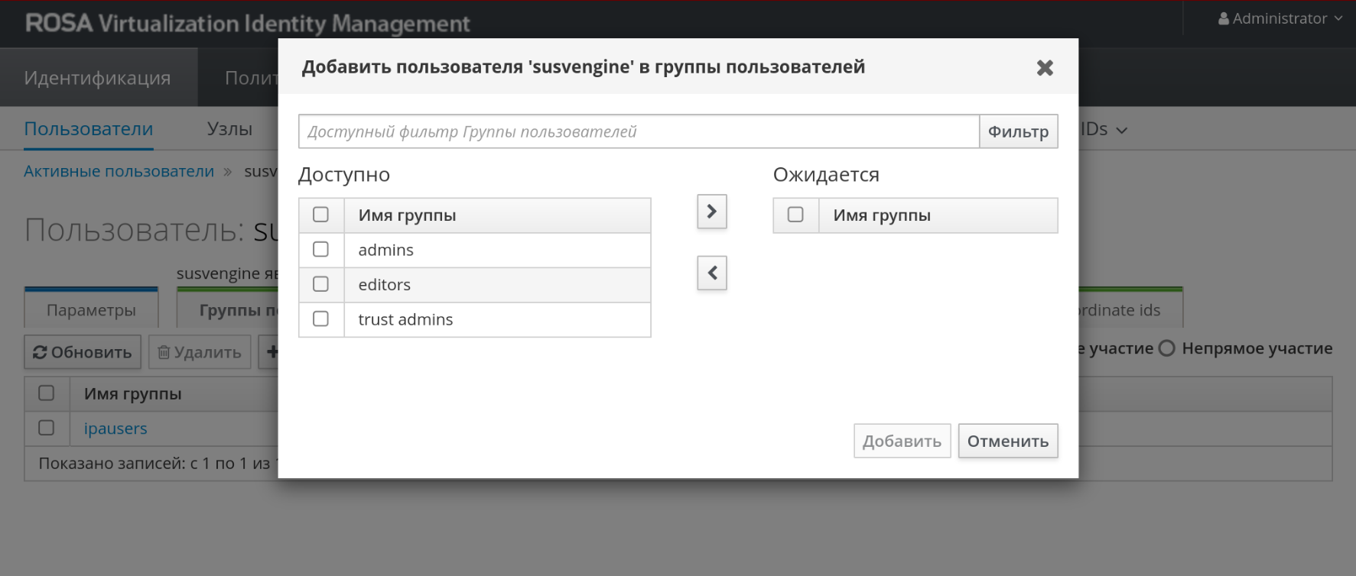1356x576 pixels.
Task: Open the ipausers group link
Action: [115, 429]
